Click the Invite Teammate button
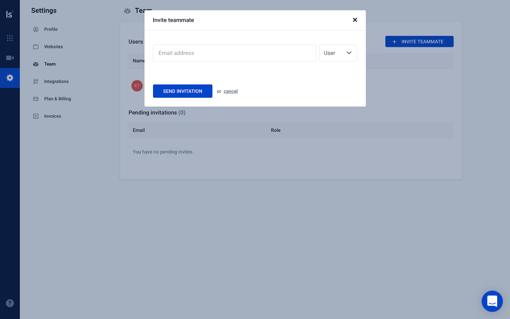 [419, 41]
